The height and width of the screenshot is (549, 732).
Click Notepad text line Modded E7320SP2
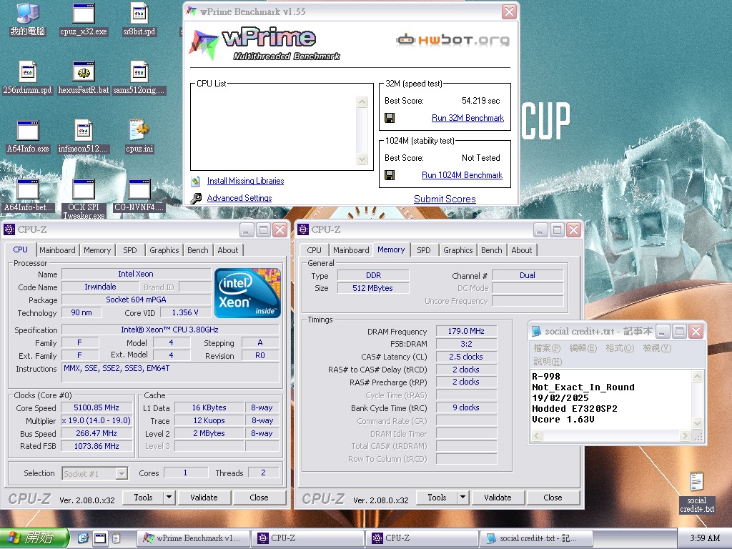574,408
